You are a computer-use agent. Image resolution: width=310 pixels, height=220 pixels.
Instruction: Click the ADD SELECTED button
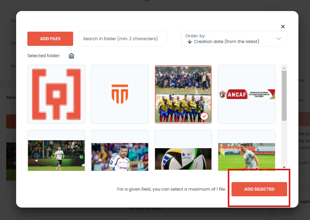click(x=259, y=189)
